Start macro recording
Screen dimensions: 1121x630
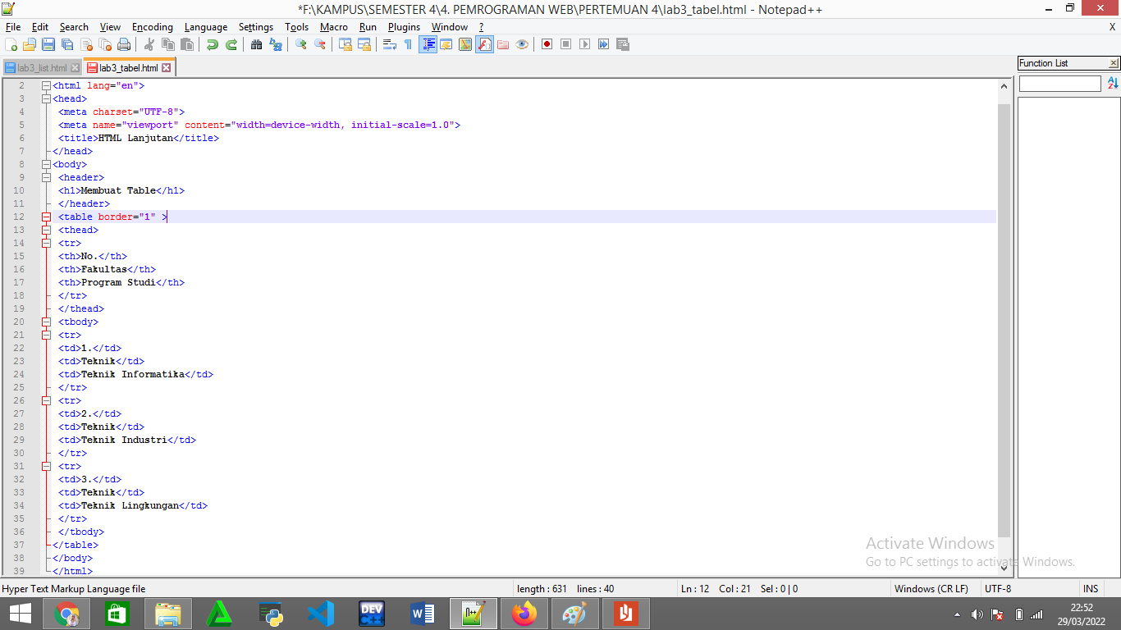tap(546, 44)
